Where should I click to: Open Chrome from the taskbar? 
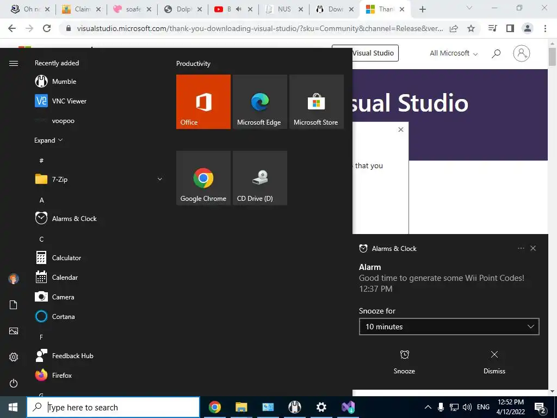(214, 407)
